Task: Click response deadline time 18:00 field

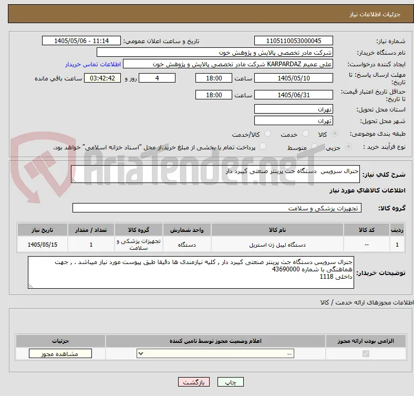Action: point(214,78)
